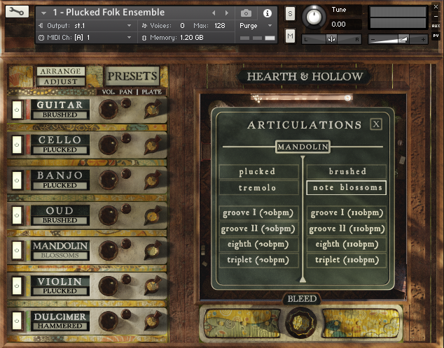This screenshot has height=348, width=444.
Task: Choose groove I (70bpm)
Action: pyautogui.click(x=259, y=212)
